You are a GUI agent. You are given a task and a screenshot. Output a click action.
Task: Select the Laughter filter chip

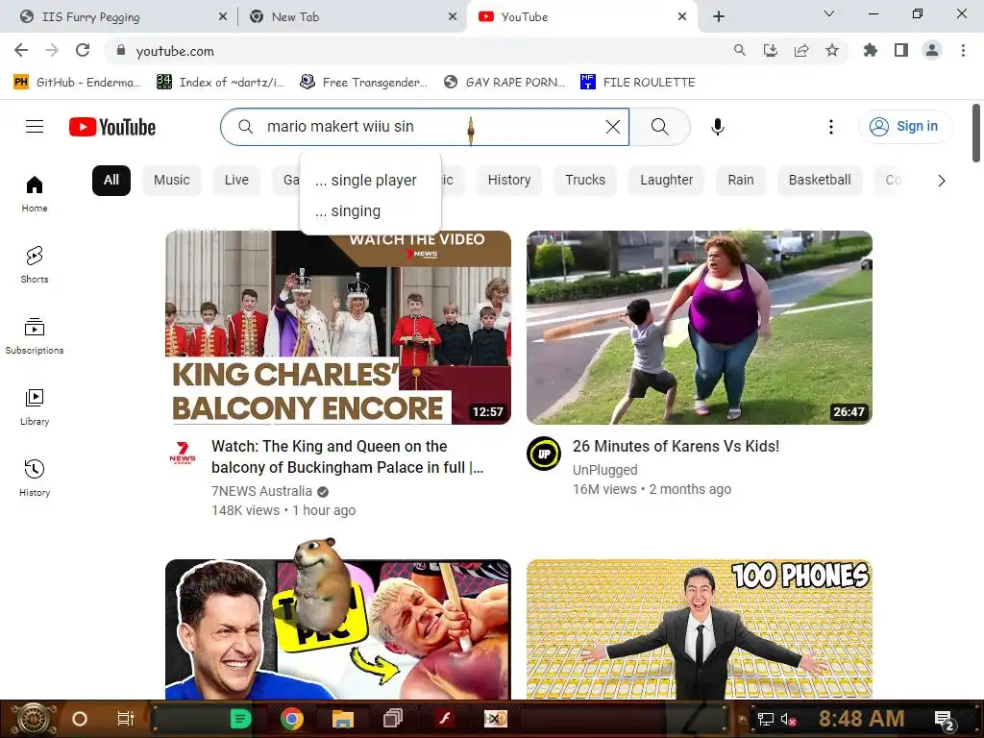667,180
